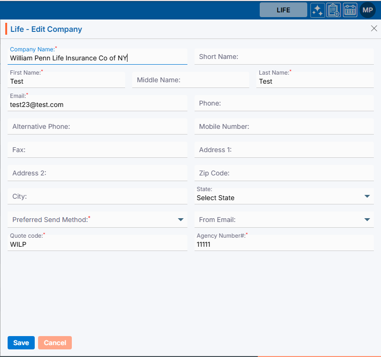Expand the From Email dropdown
Image resolution: width=381 pixels, height=357 pixels.
click(367, 220)
